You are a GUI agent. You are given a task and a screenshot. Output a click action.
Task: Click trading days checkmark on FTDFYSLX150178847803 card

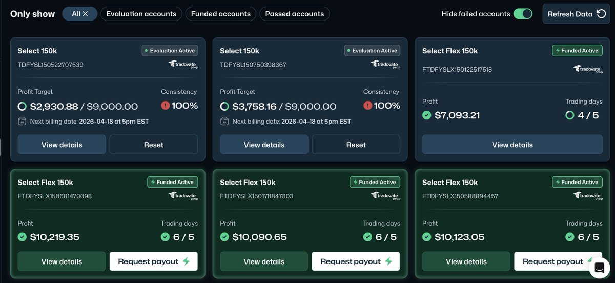click(x=368, y=237)
